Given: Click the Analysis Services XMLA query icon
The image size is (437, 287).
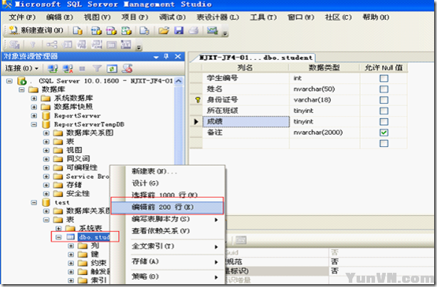Looking at the screenshot, I should coord(126,31).
